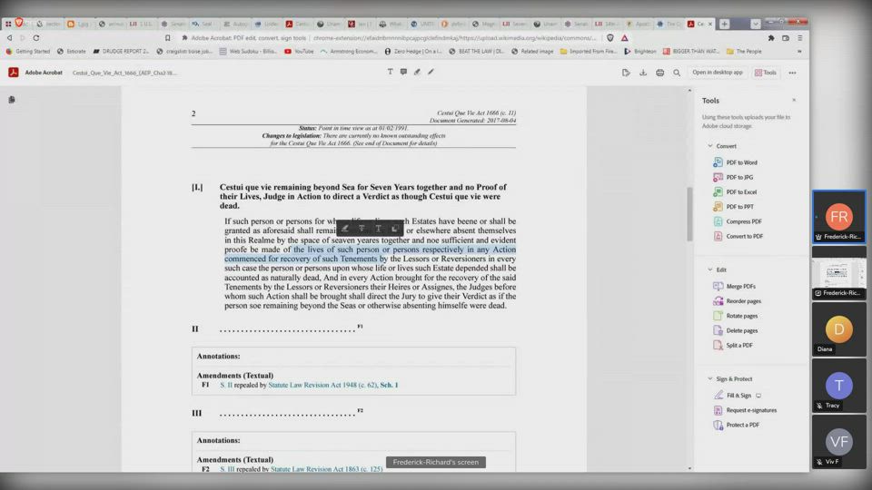Open the three-dot more options menu
The image size is (872, 490).
point(792,73)
